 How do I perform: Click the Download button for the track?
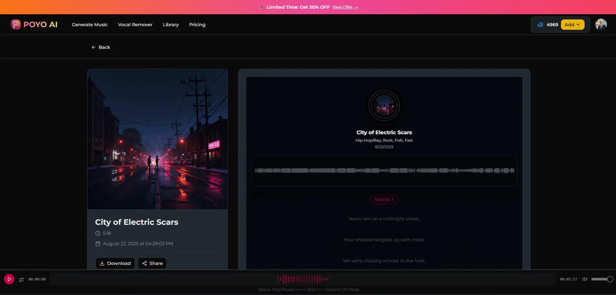click(115, 263)
